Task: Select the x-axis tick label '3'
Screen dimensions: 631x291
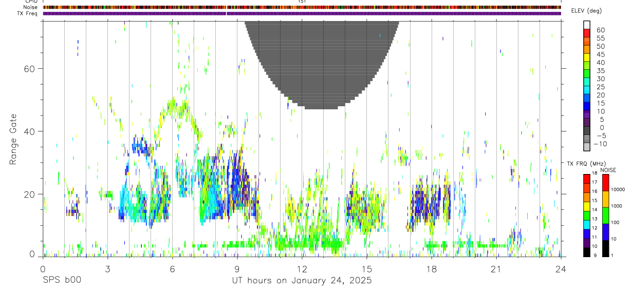Action: point(107,269)
